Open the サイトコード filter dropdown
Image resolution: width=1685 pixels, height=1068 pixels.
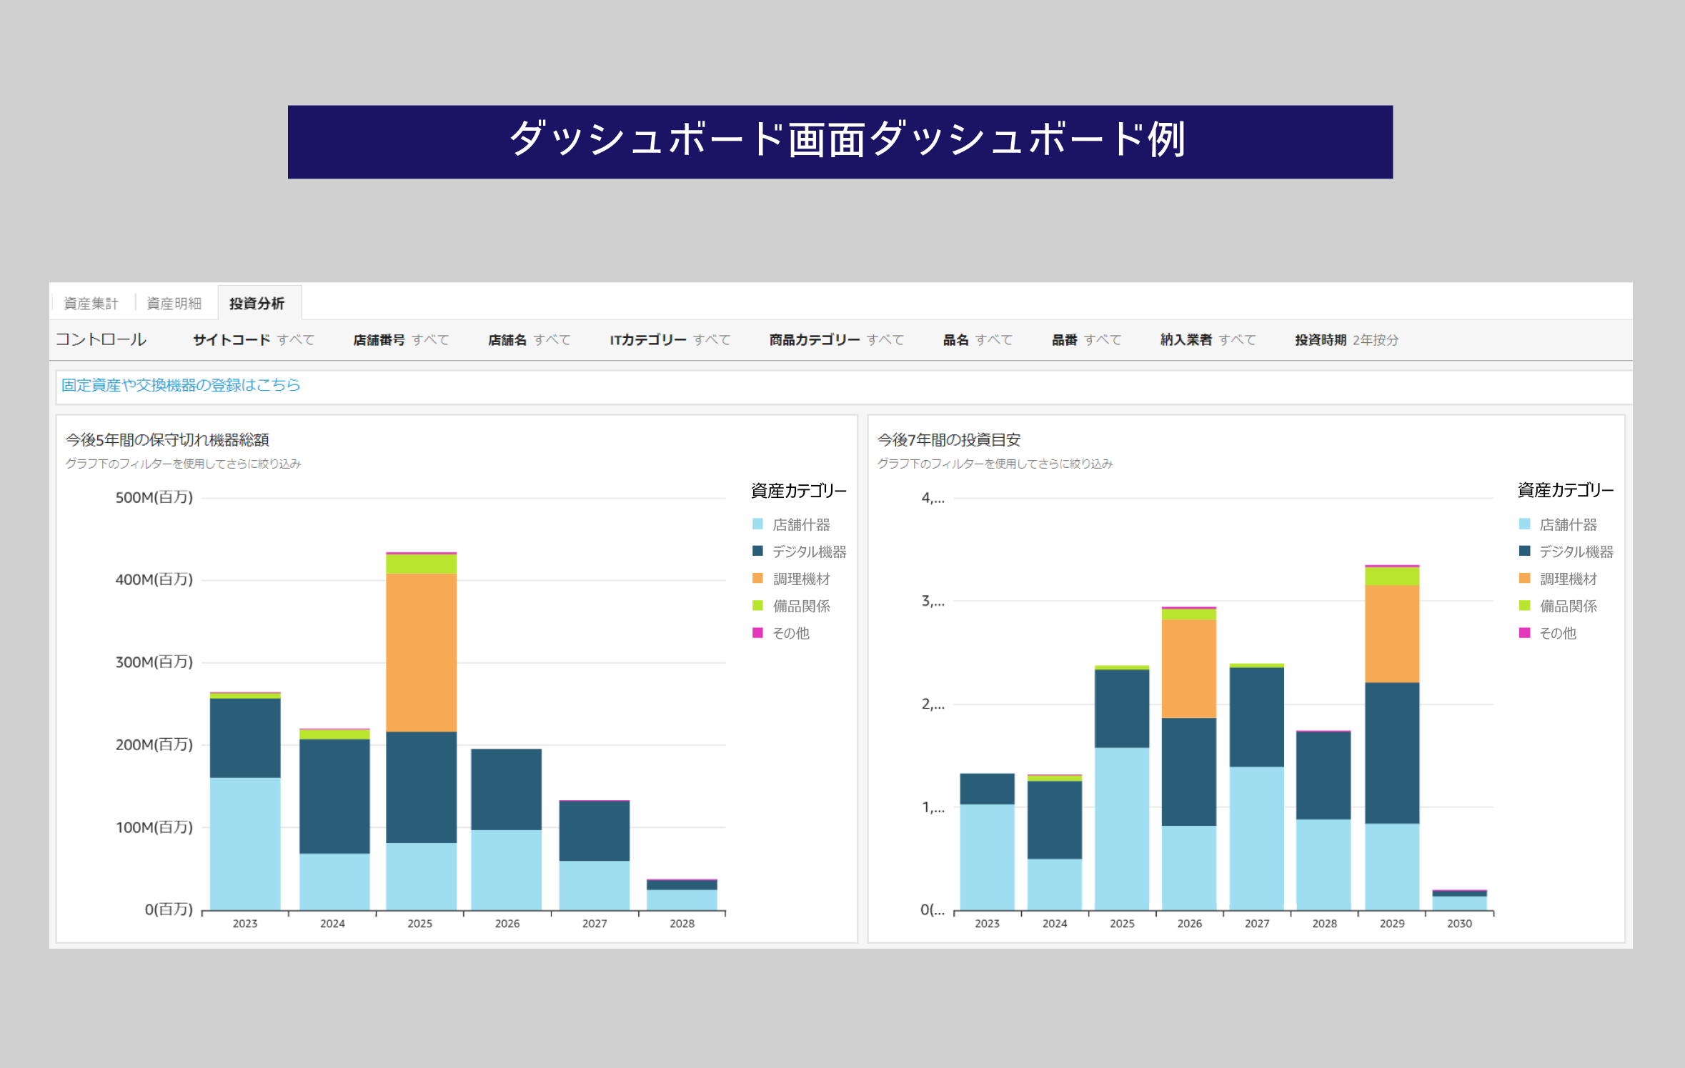tap(253, 340)
